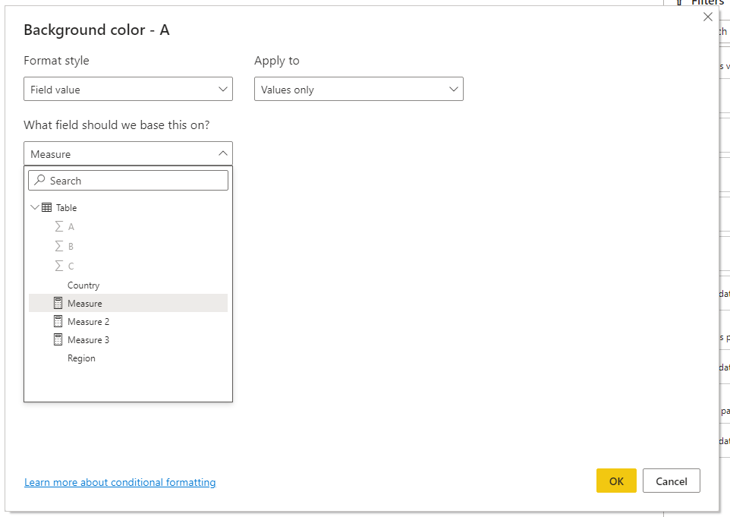The image size is (730, 517).
Task: Click the Apply to label
Action: tap(276, 61)
